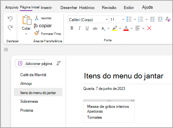
Task: Click the Redo arrow icon
Action: (10, 28)
